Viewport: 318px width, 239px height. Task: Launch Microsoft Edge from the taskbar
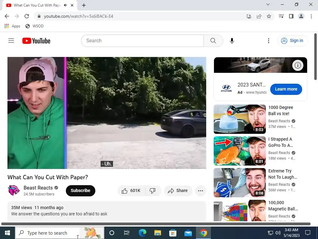(x=142, y=233)
